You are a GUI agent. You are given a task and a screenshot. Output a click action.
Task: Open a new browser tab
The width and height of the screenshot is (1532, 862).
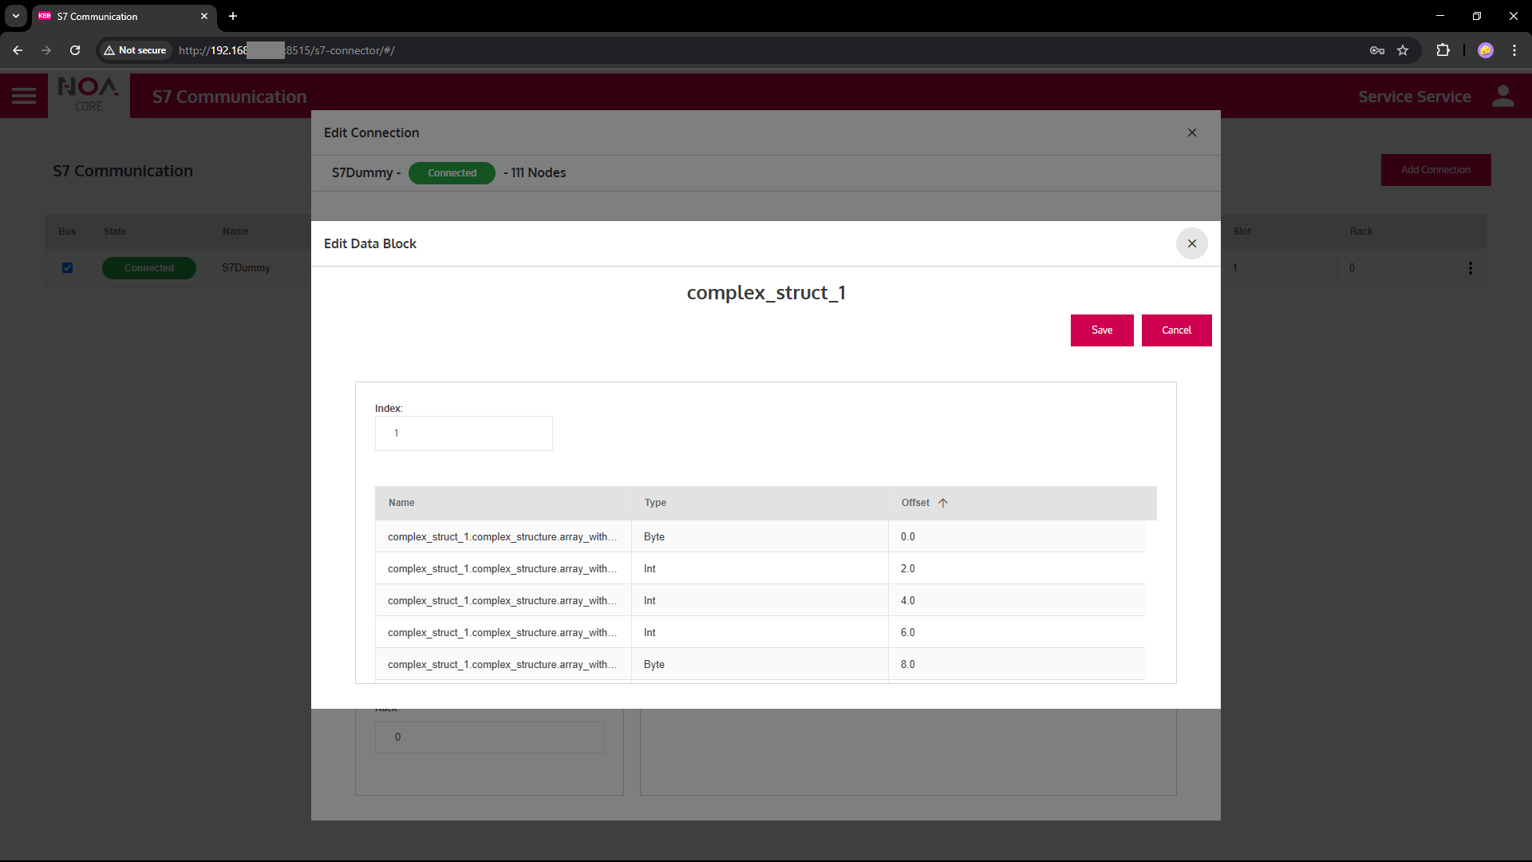tap(233, 16)
